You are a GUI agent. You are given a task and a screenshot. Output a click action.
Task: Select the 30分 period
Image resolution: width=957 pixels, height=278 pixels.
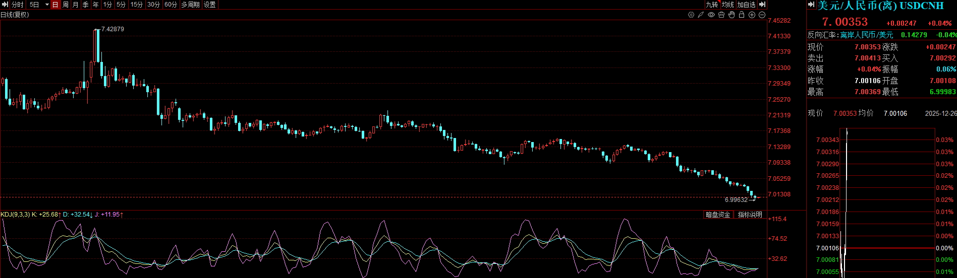pos(154,5)
